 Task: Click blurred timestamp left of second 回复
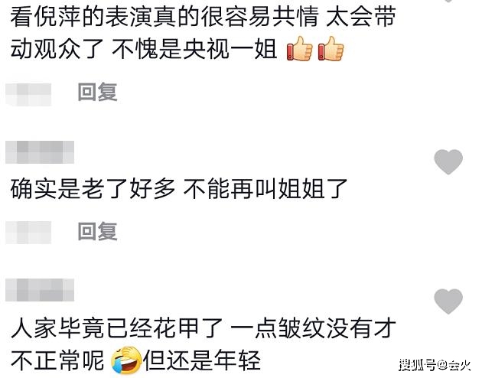pos(28,233)
